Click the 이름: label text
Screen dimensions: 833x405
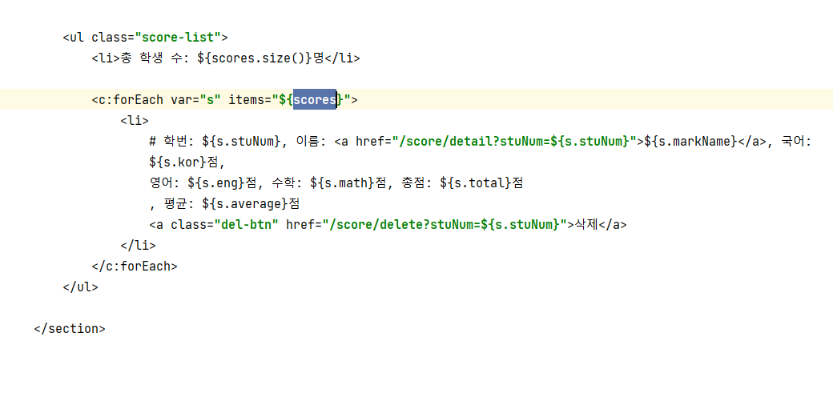pos(312,141)
